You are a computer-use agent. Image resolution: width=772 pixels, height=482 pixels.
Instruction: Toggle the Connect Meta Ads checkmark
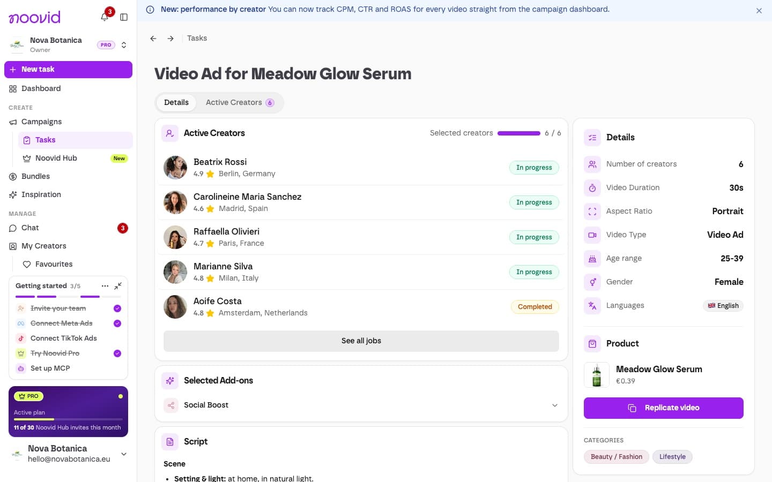coord(117,323)
